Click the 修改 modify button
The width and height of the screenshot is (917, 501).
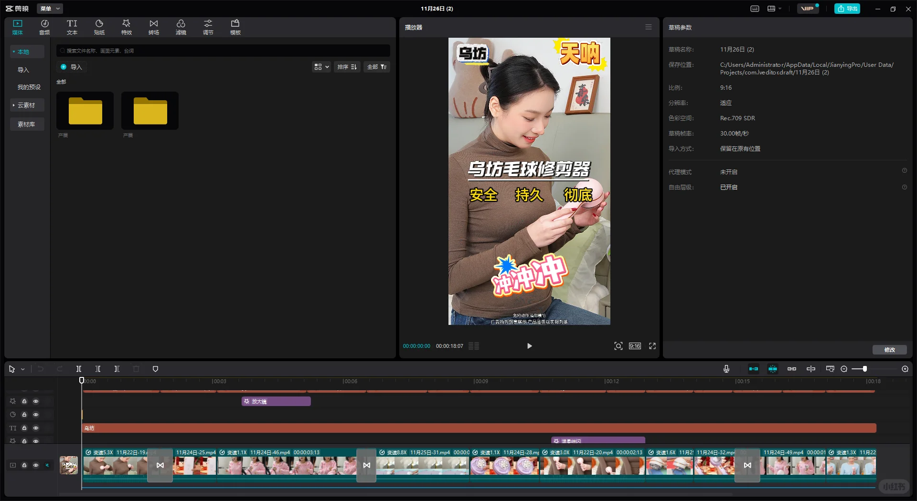[x=890, y=350]
